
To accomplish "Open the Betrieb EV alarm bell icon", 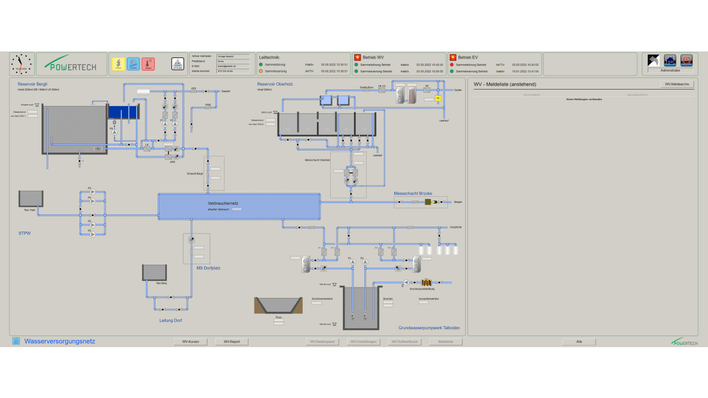I will 453,57.
